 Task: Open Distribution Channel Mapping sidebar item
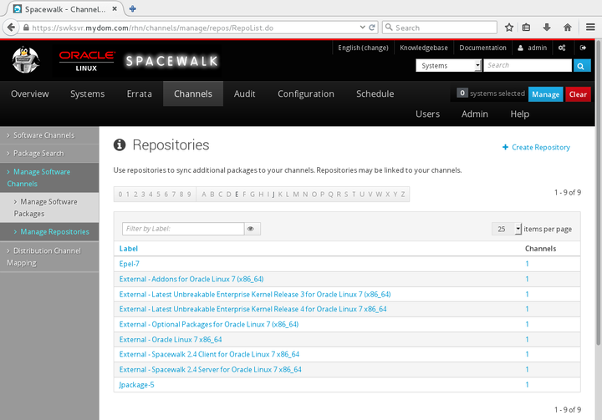[x=49, y=256]
